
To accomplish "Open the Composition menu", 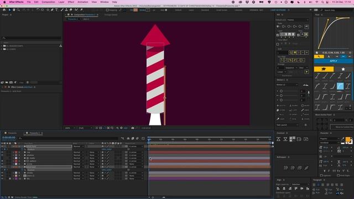I will point(48,2).
